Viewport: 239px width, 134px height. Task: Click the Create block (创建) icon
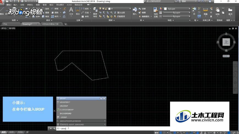coord(142,9)
